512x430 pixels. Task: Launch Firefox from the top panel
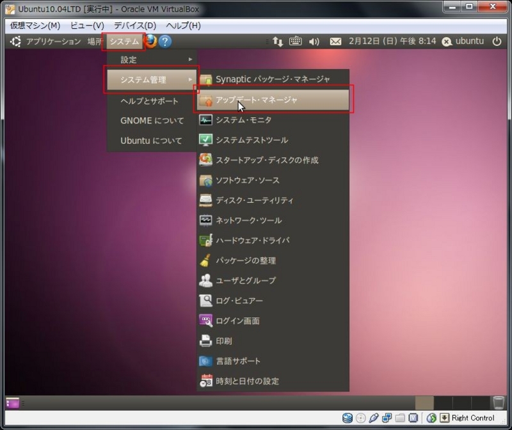150,42
